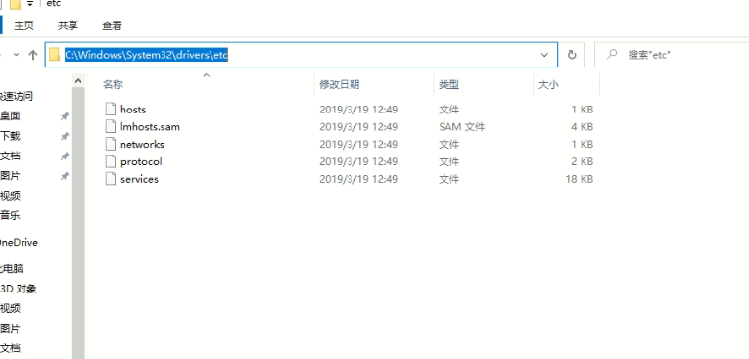This screenshot has height=359, width=749.
Task: Open 此电脑 in the navigation pane
Action: point(12,269)
